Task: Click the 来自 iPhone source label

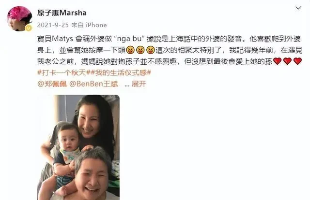Action: pos(89,25)
